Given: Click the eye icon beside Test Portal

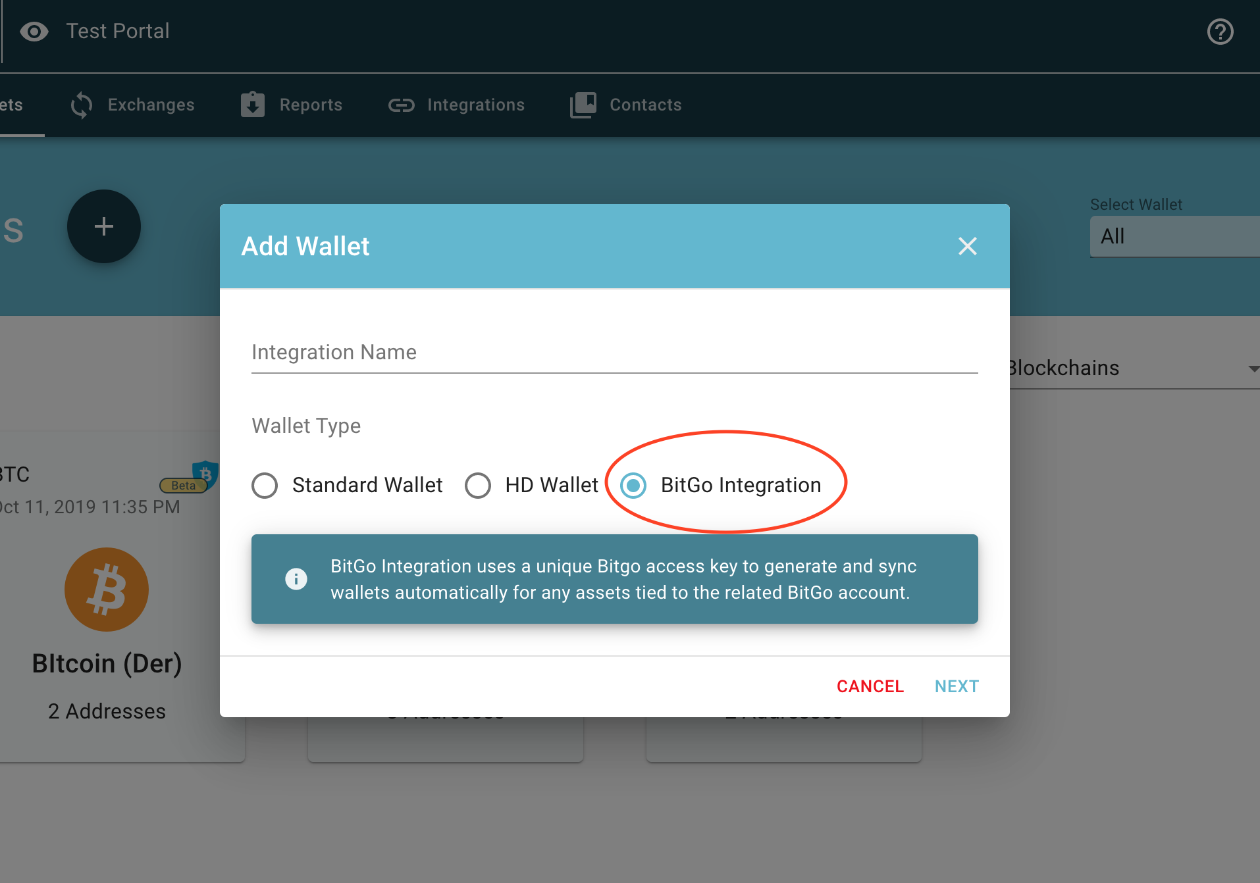Looking at the screenshot, I should pyautogui.click(x=34, y=31).
